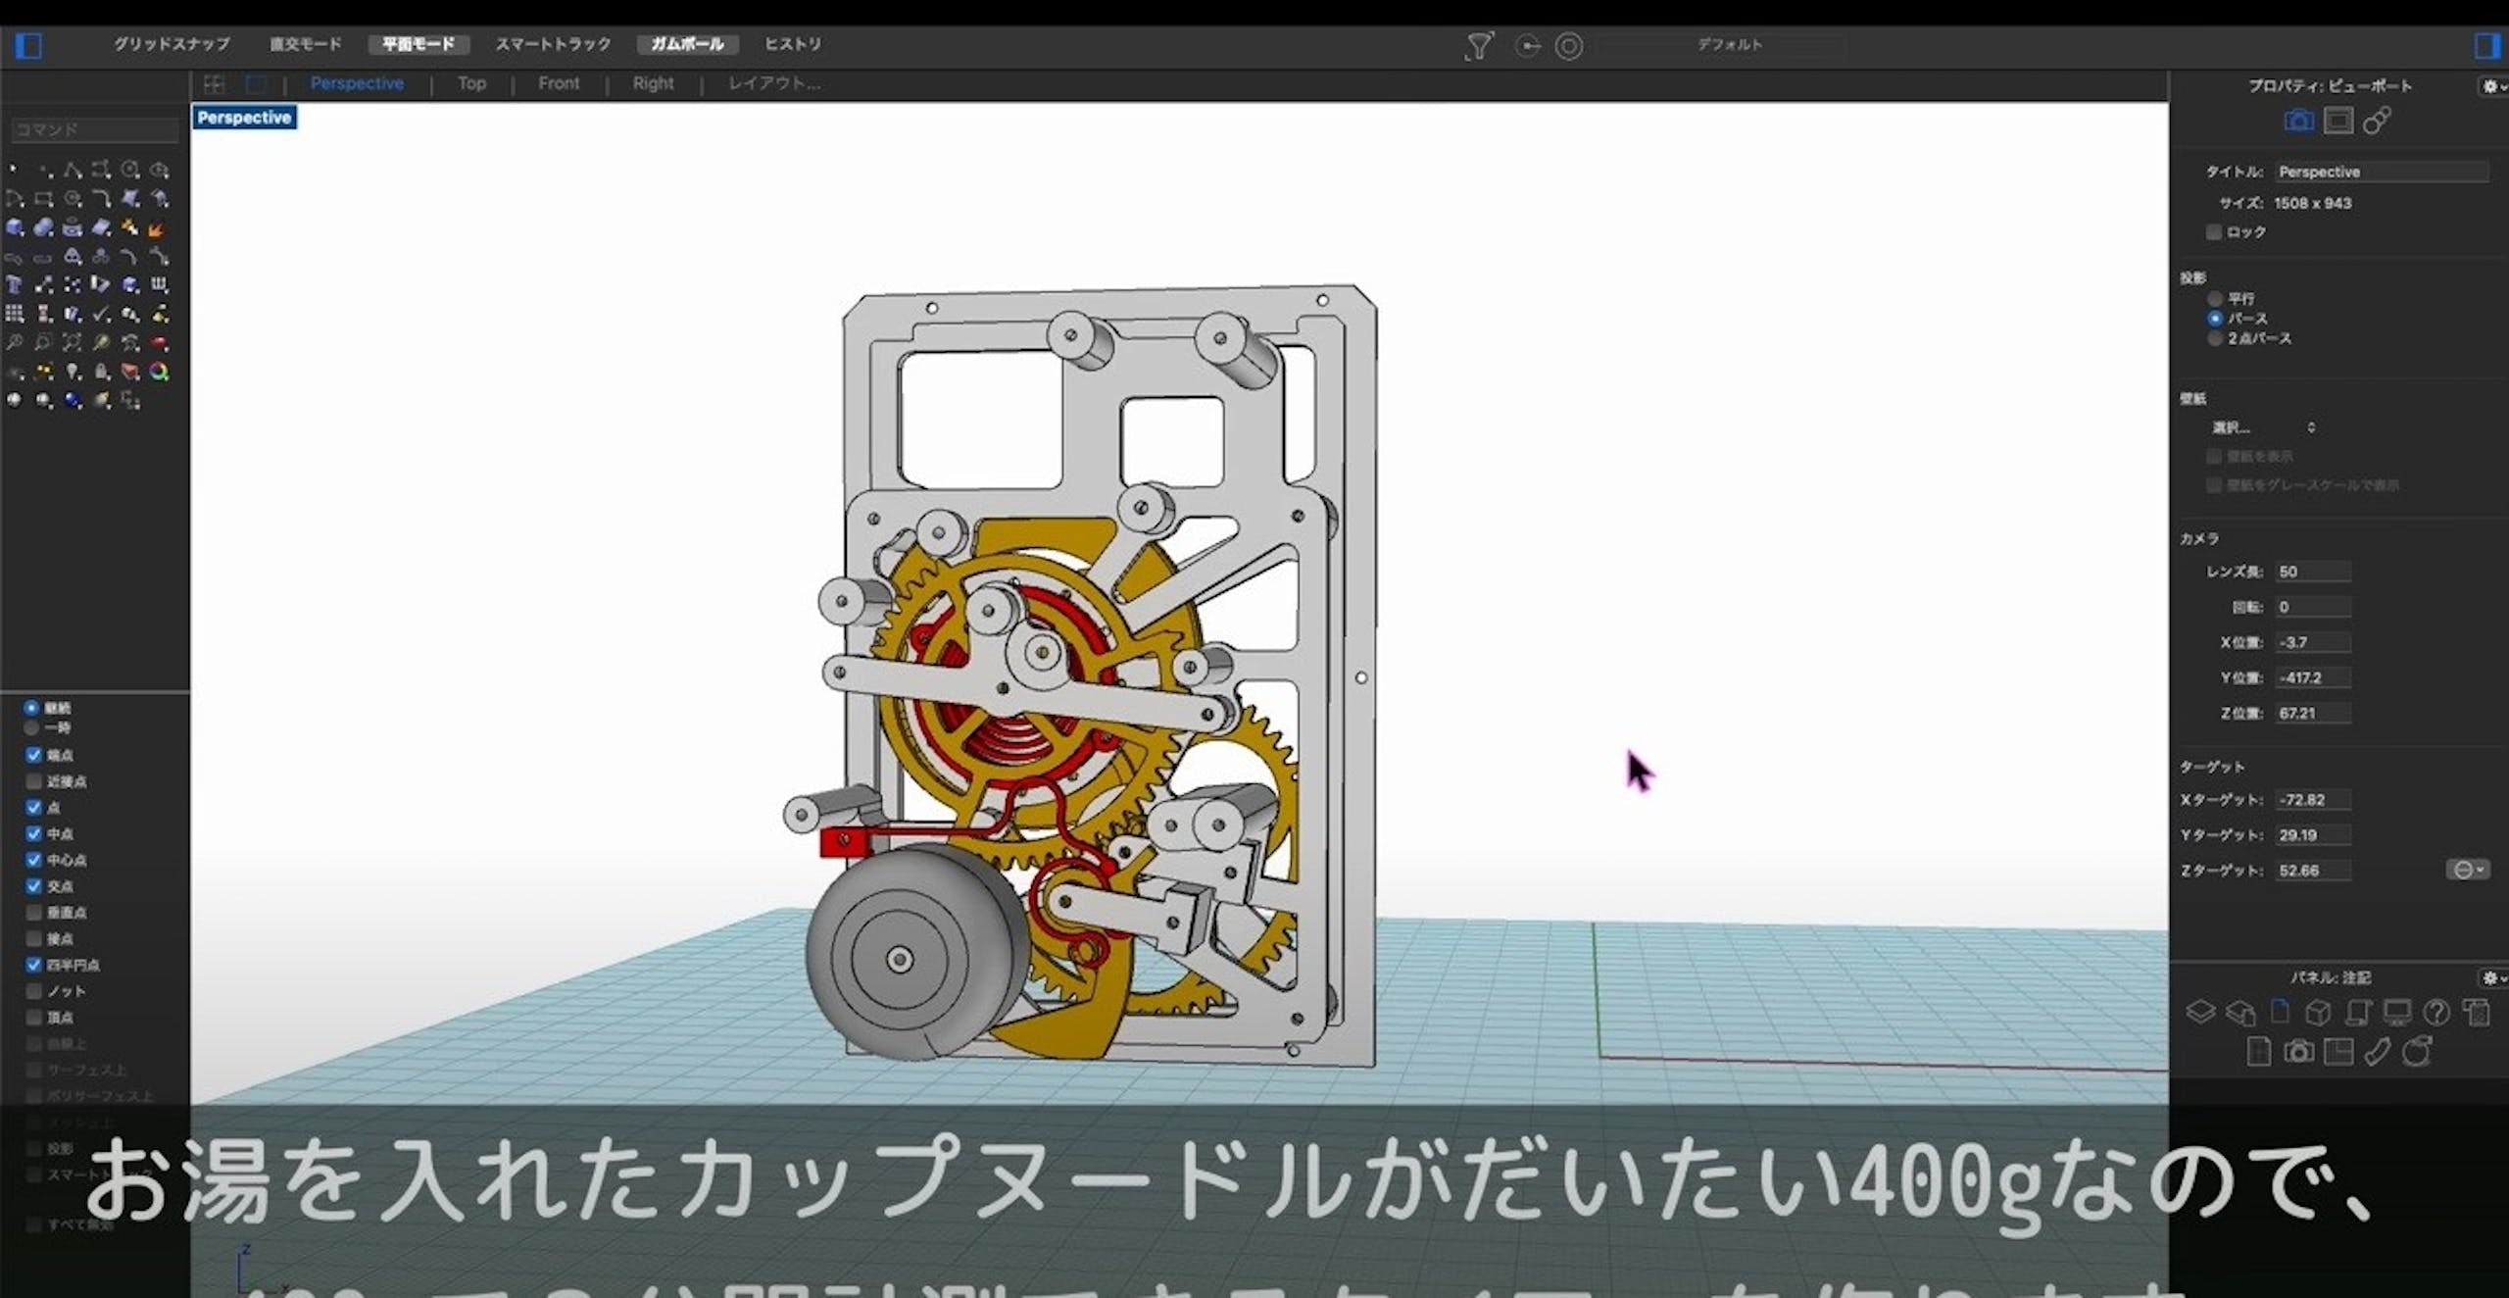This screenshot has height=1298, width=2509.
Task: Toggle ガムボール in the top bar
Action: 687,44
